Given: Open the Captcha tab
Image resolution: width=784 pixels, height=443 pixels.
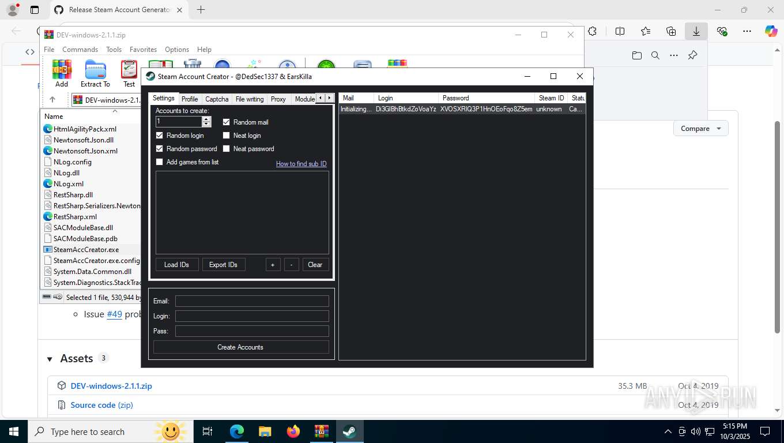Looking at the screenshot, I should click(217, 99).
